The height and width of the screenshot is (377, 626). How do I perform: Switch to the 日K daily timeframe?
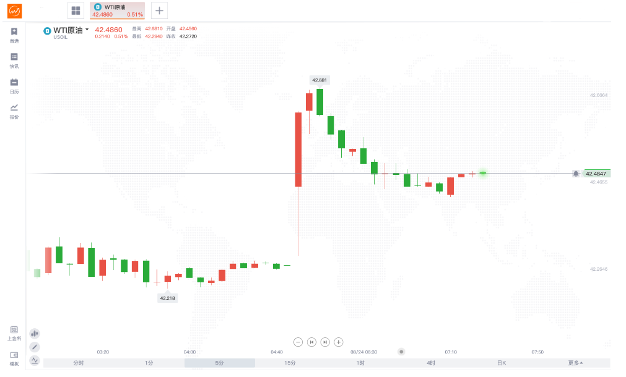point(501,363)
